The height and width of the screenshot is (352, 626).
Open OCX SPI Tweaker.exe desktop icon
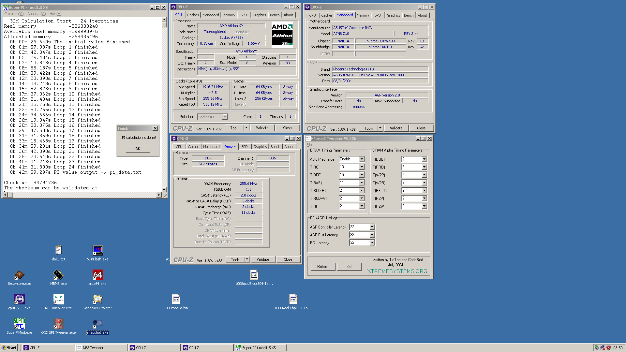[x=58, y=327]
